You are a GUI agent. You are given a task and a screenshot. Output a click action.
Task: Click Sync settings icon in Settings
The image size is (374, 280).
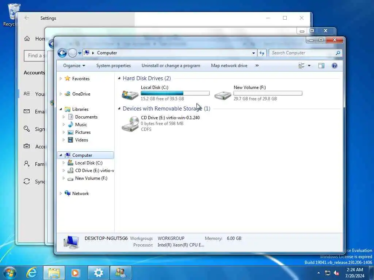(x=27, y=182)
